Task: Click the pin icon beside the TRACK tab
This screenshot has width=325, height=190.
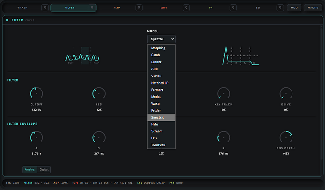Action: 45,8
